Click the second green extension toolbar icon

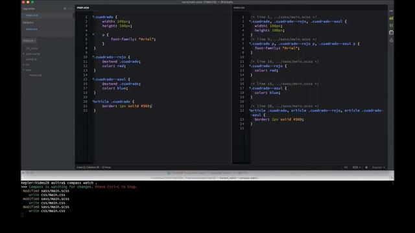[x=391, y=25]
